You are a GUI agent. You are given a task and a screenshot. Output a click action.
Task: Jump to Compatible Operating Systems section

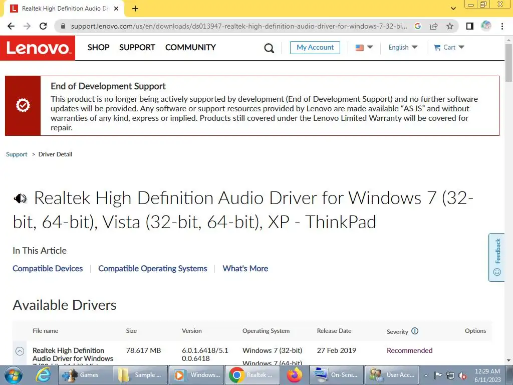153,269
